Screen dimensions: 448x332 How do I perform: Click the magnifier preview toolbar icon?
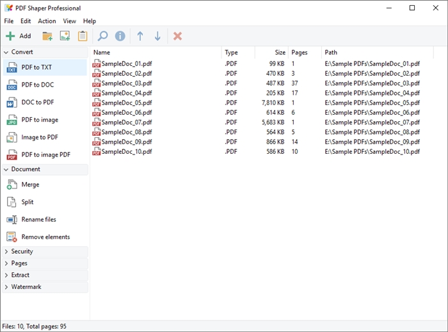pyautogui.click(x=102, y=36)
